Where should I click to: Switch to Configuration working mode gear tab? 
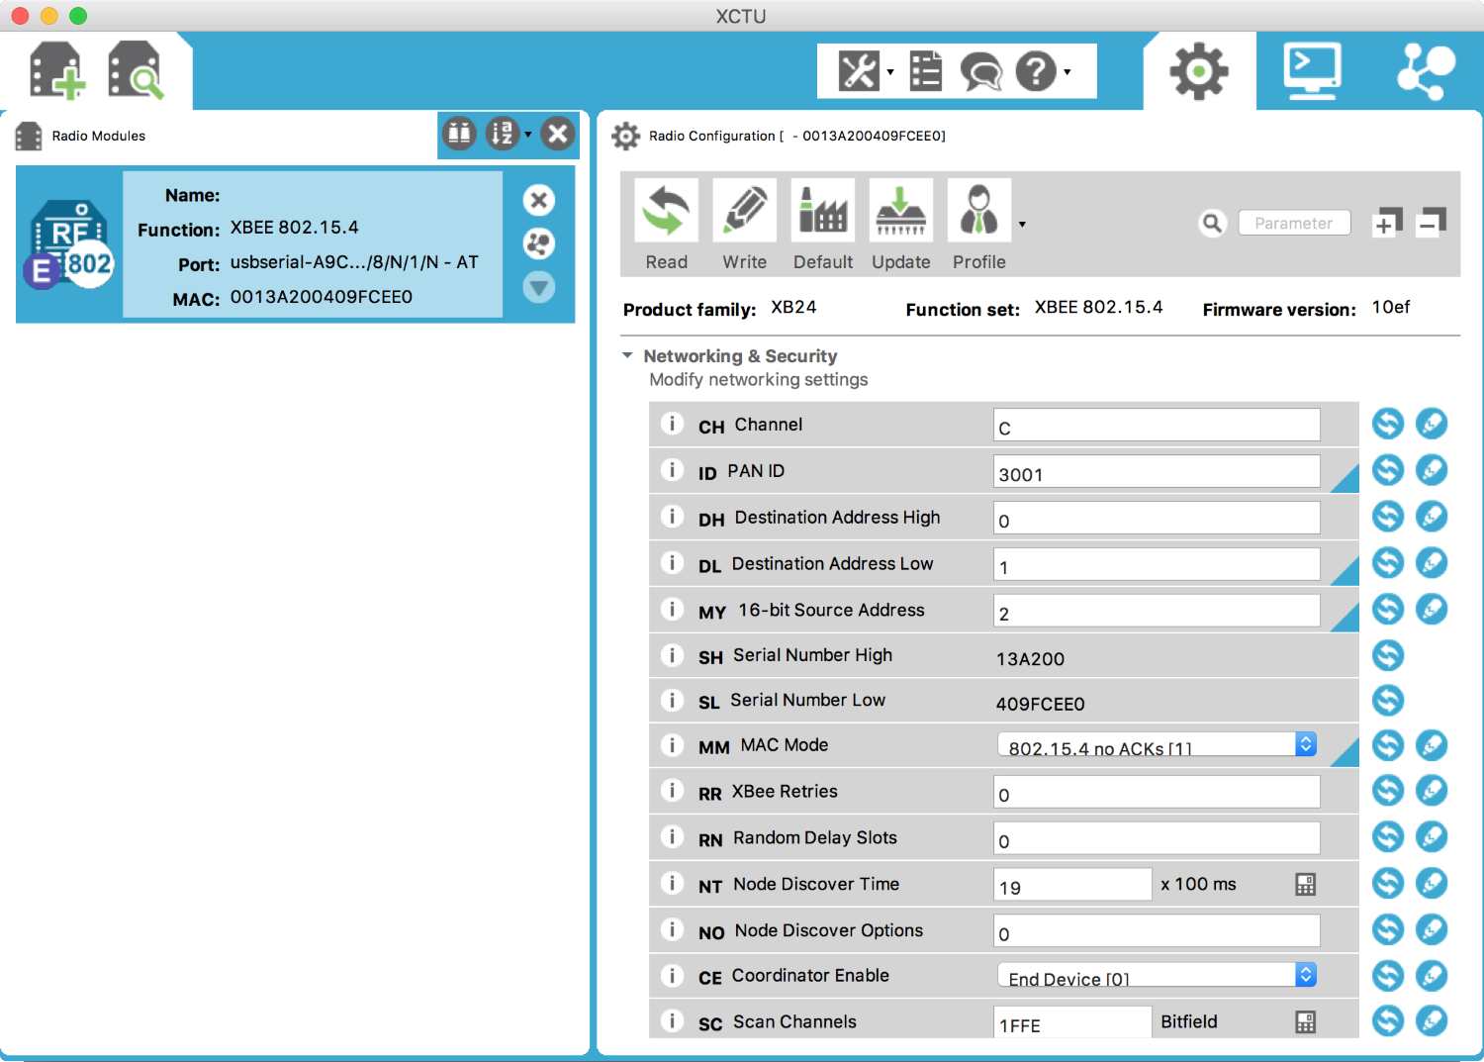(1199, 71)
